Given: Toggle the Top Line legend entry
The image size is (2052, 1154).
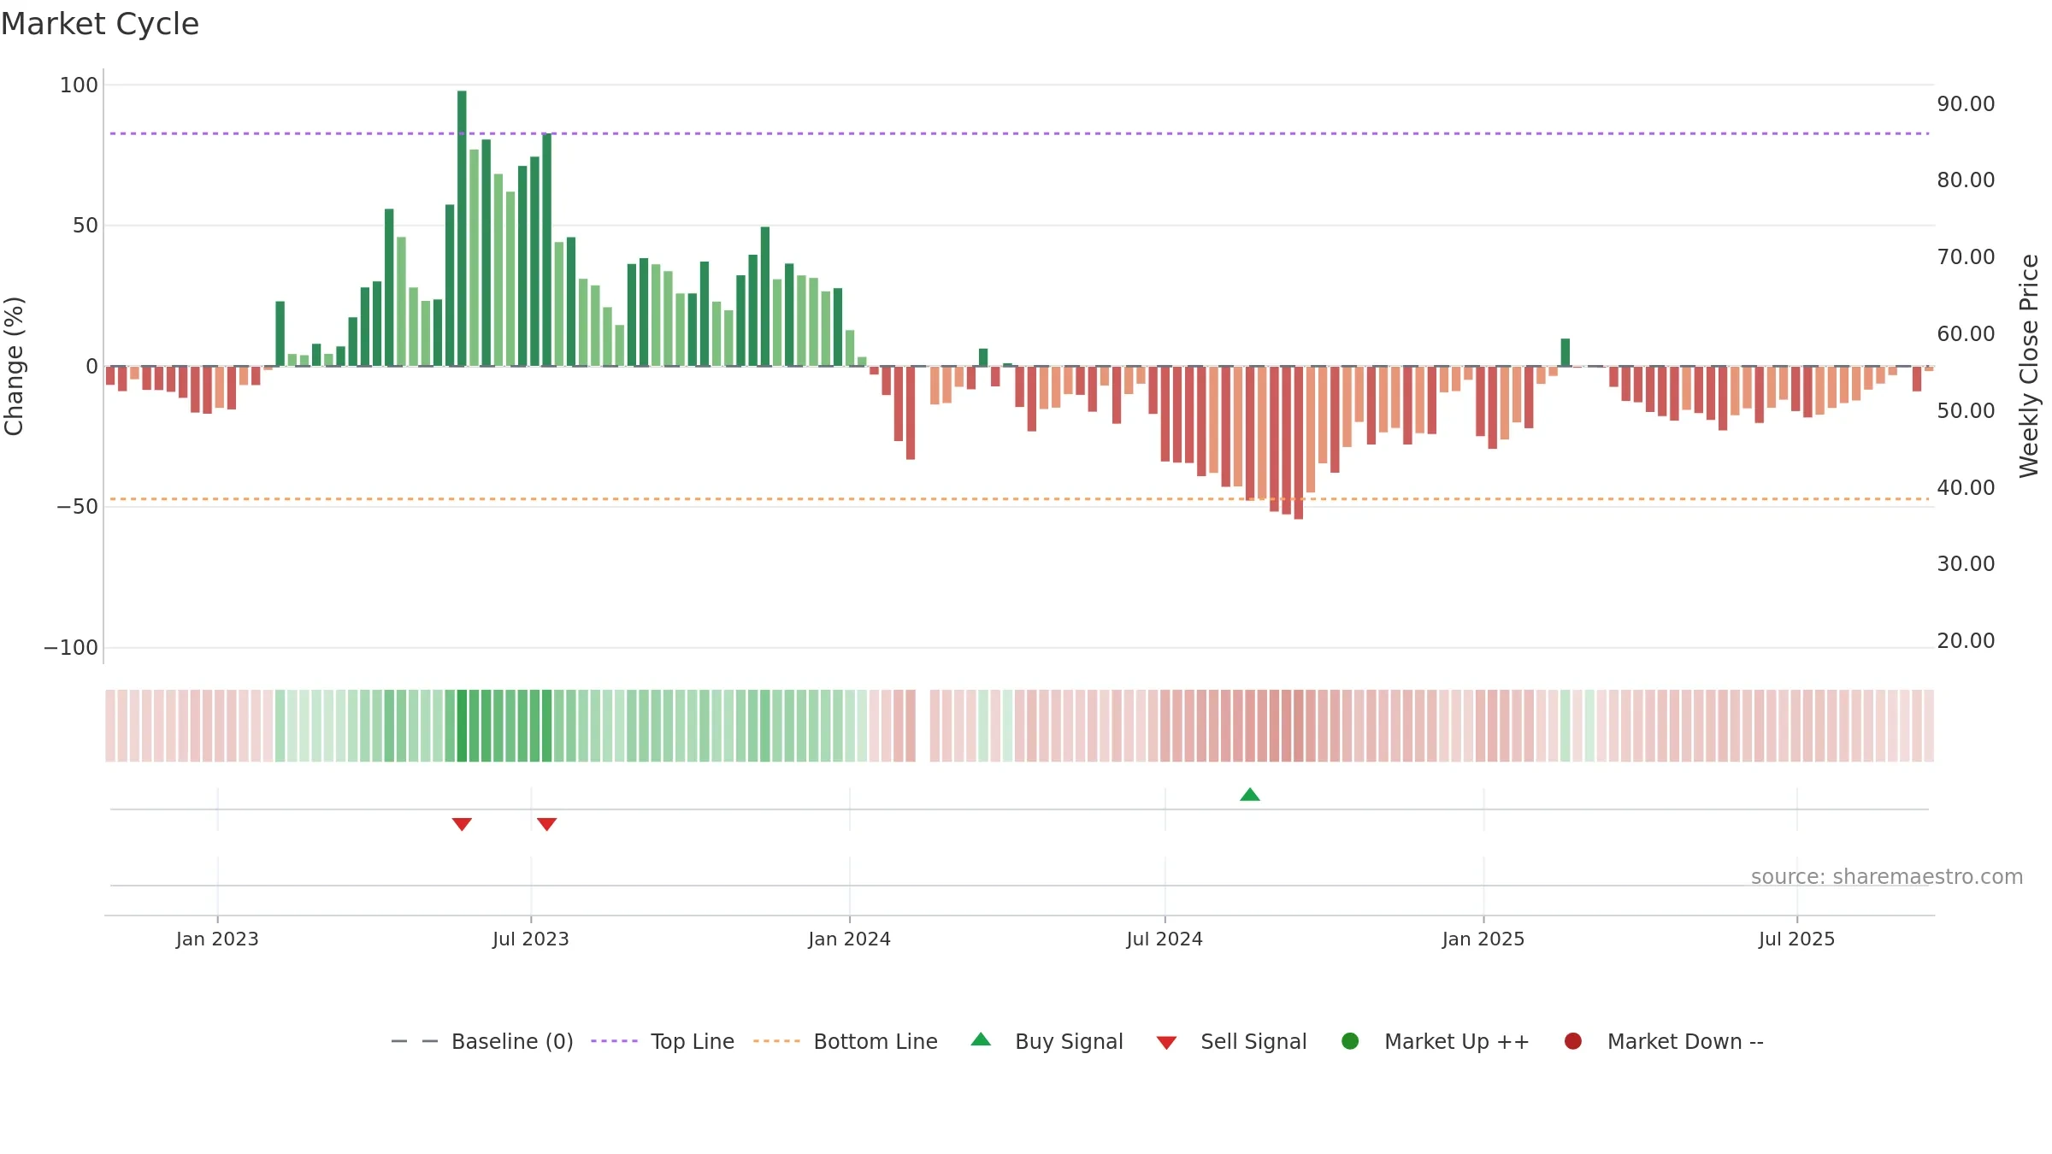Looking at the screenshot, I should (x=663, y=1041).
